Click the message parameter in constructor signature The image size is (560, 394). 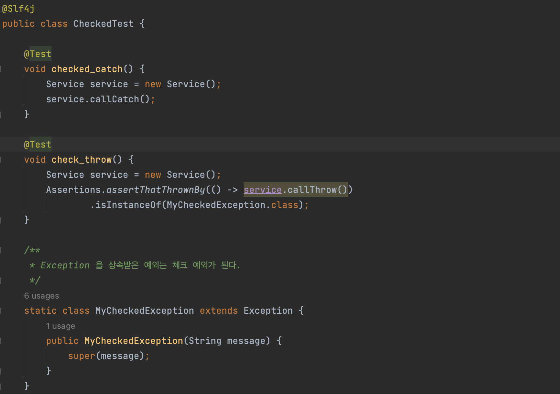pos(246,341)
